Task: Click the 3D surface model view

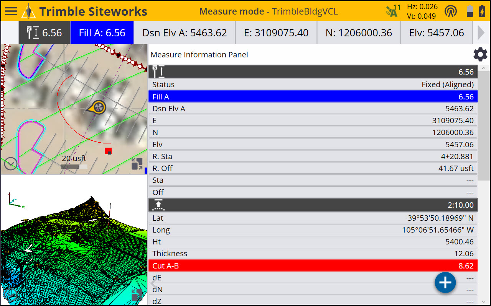Action: coord(74,240)
